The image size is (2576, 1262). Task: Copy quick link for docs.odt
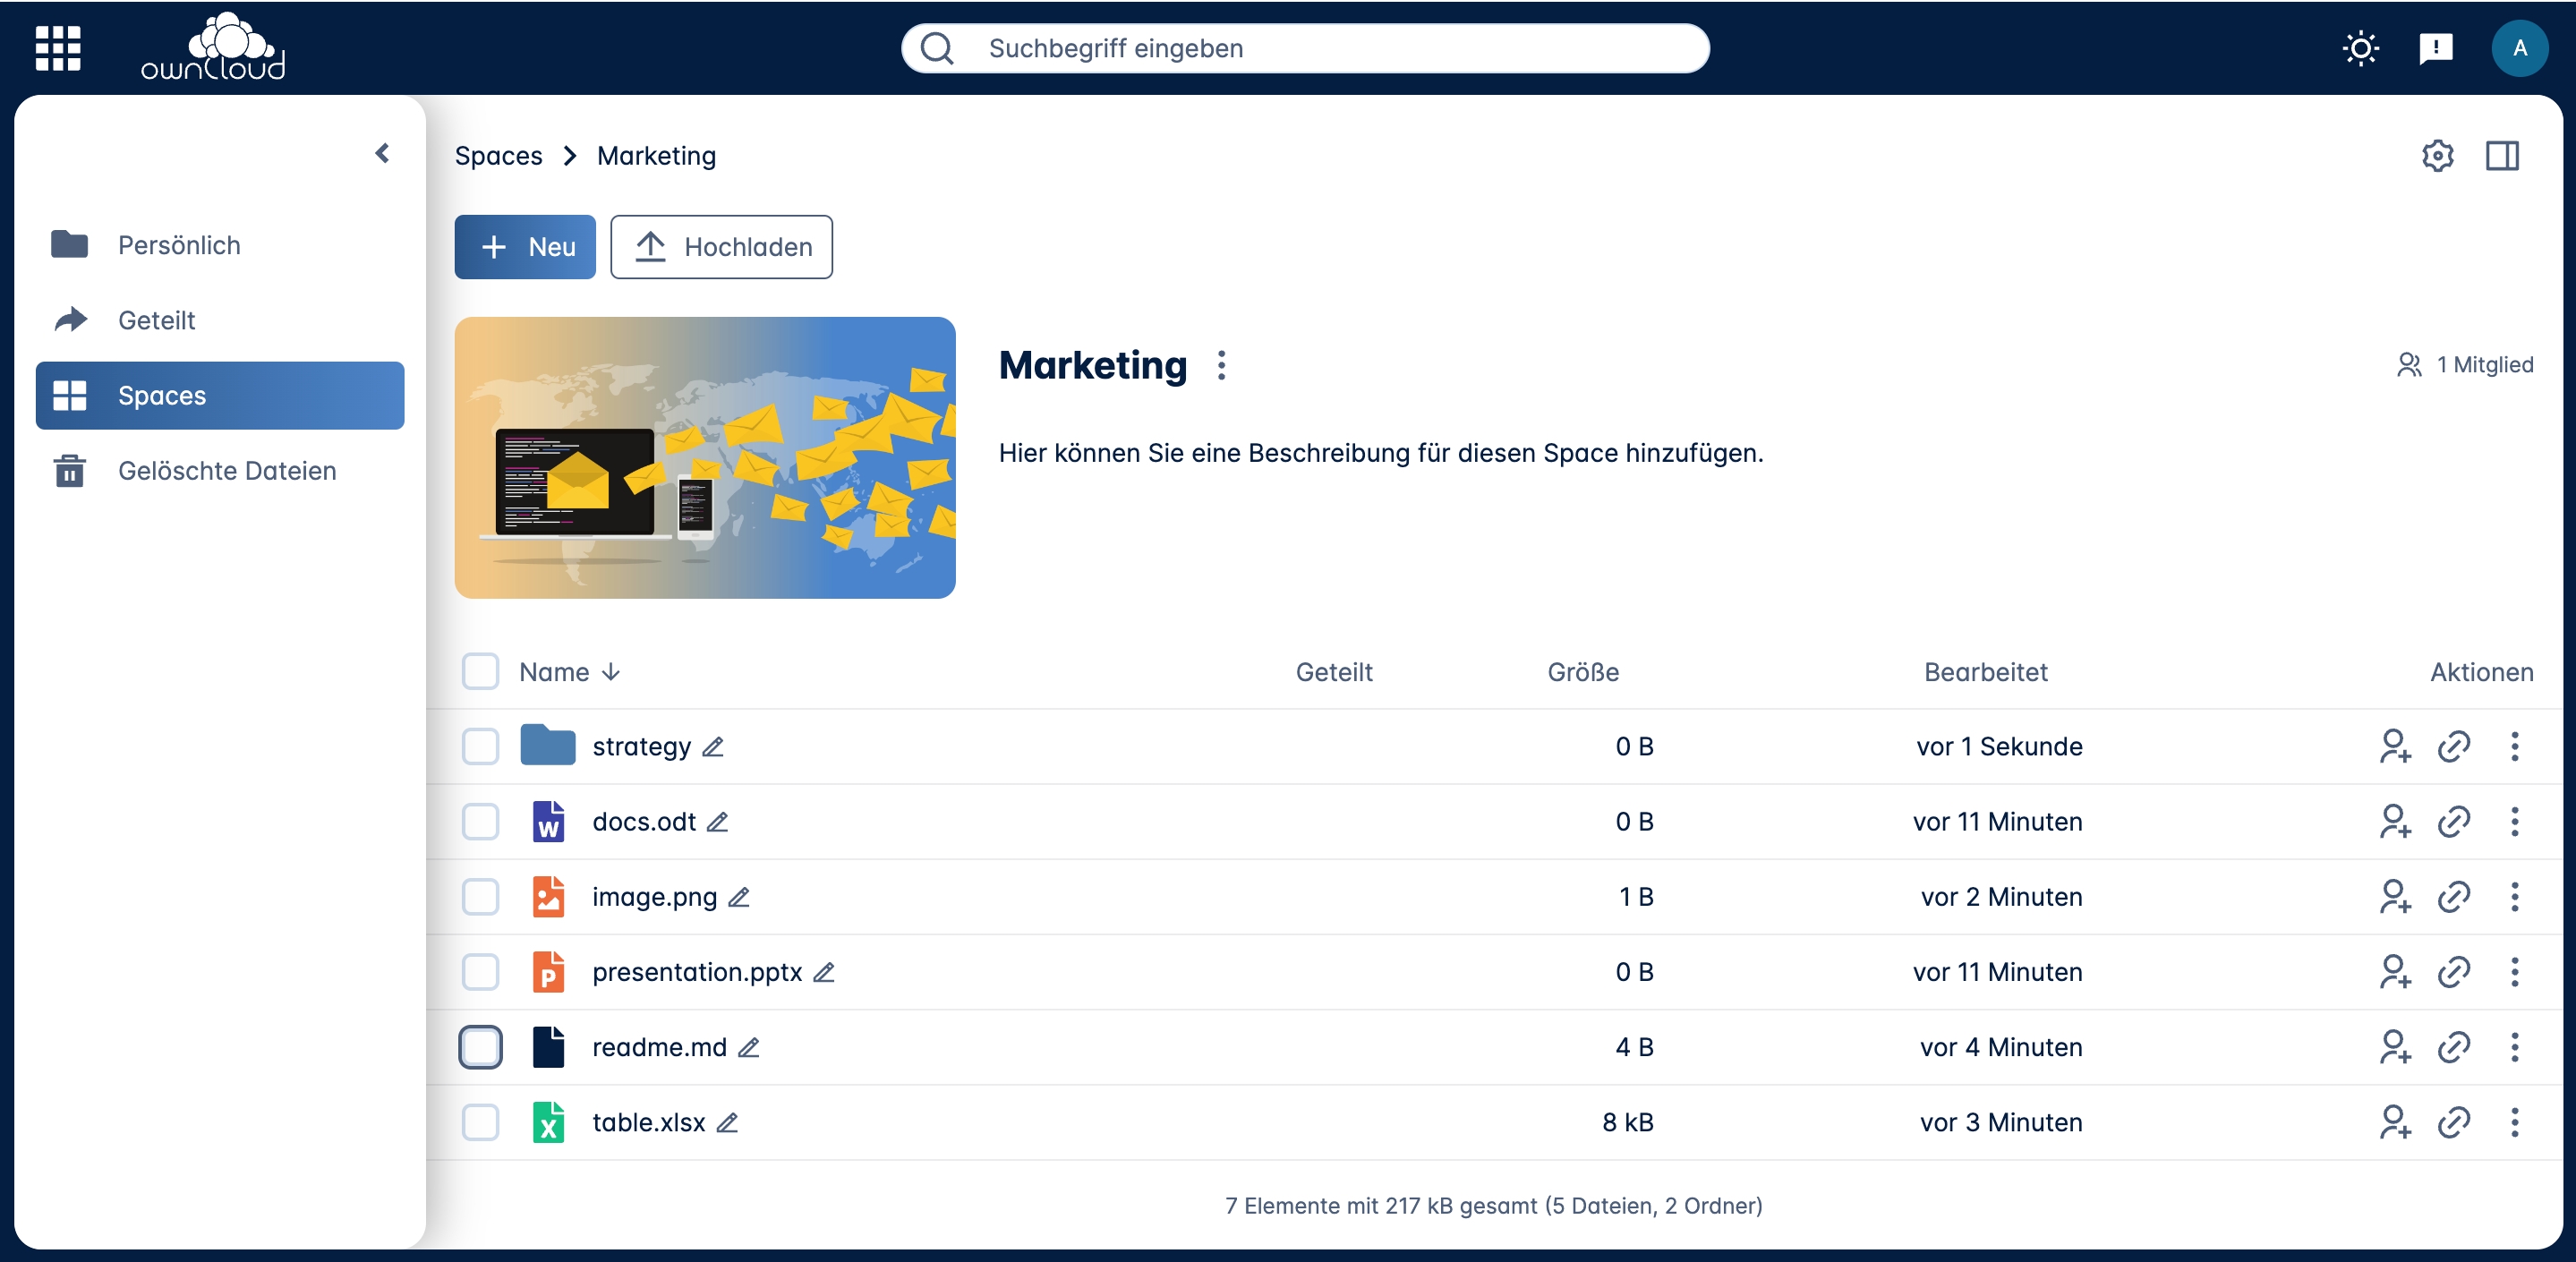[2454, 822]
